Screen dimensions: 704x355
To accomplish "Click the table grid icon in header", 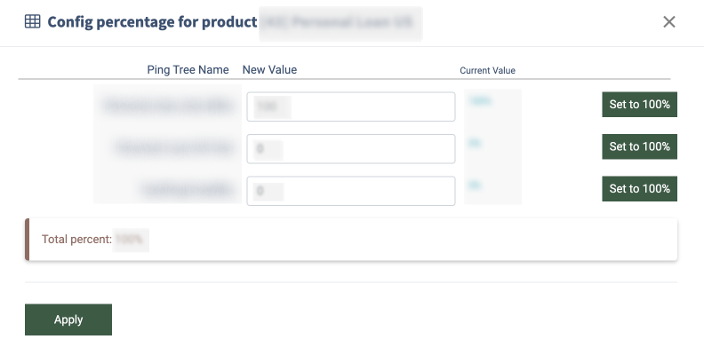I will pos(32,22).
